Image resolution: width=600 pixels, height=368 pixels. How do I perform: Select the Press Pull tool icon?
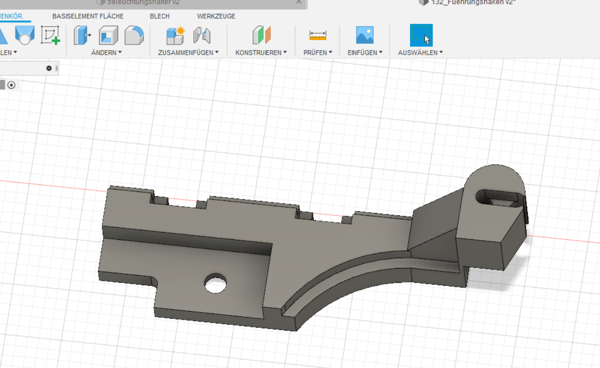[82, 35]
